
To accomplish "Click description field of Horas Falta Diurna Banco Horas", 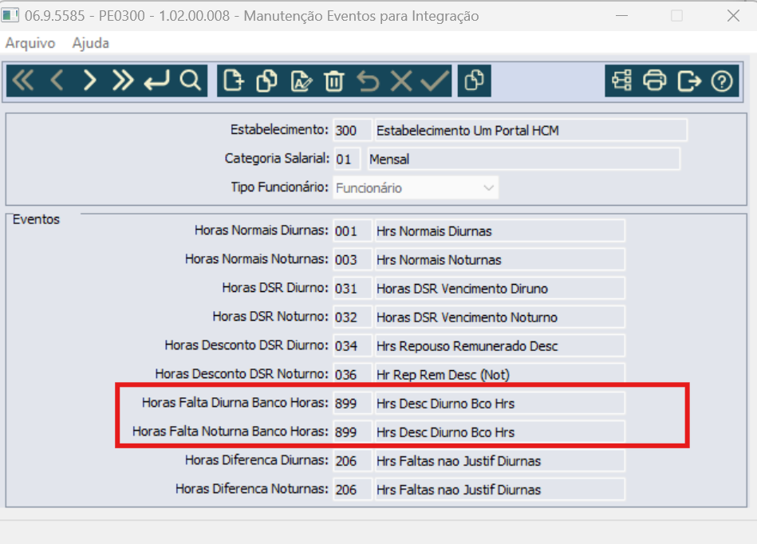I will 500,404.
